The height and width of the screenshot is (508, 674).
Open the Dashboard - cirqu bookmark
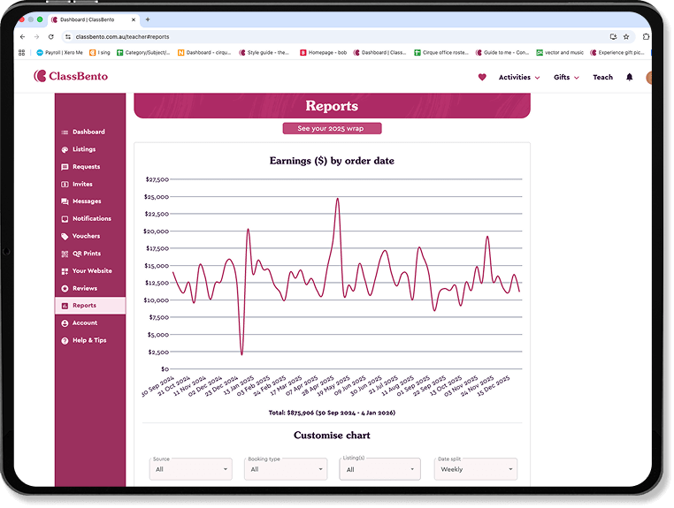pos(204,52)
